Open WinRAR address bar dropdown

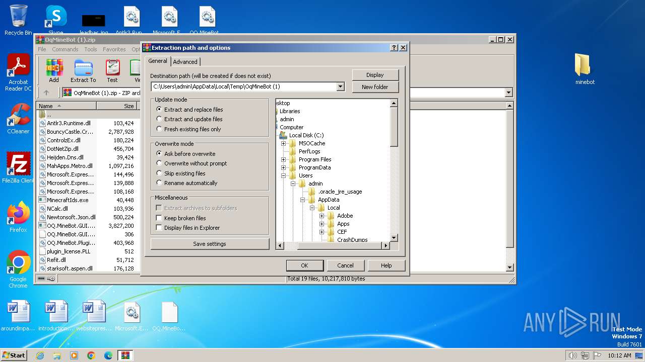click(508, 93)
